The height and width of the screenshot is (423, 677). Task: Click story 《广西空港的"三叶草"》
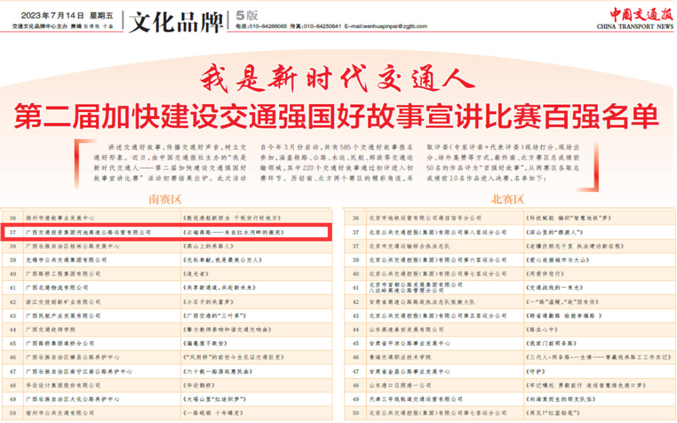tap(214, 316)
